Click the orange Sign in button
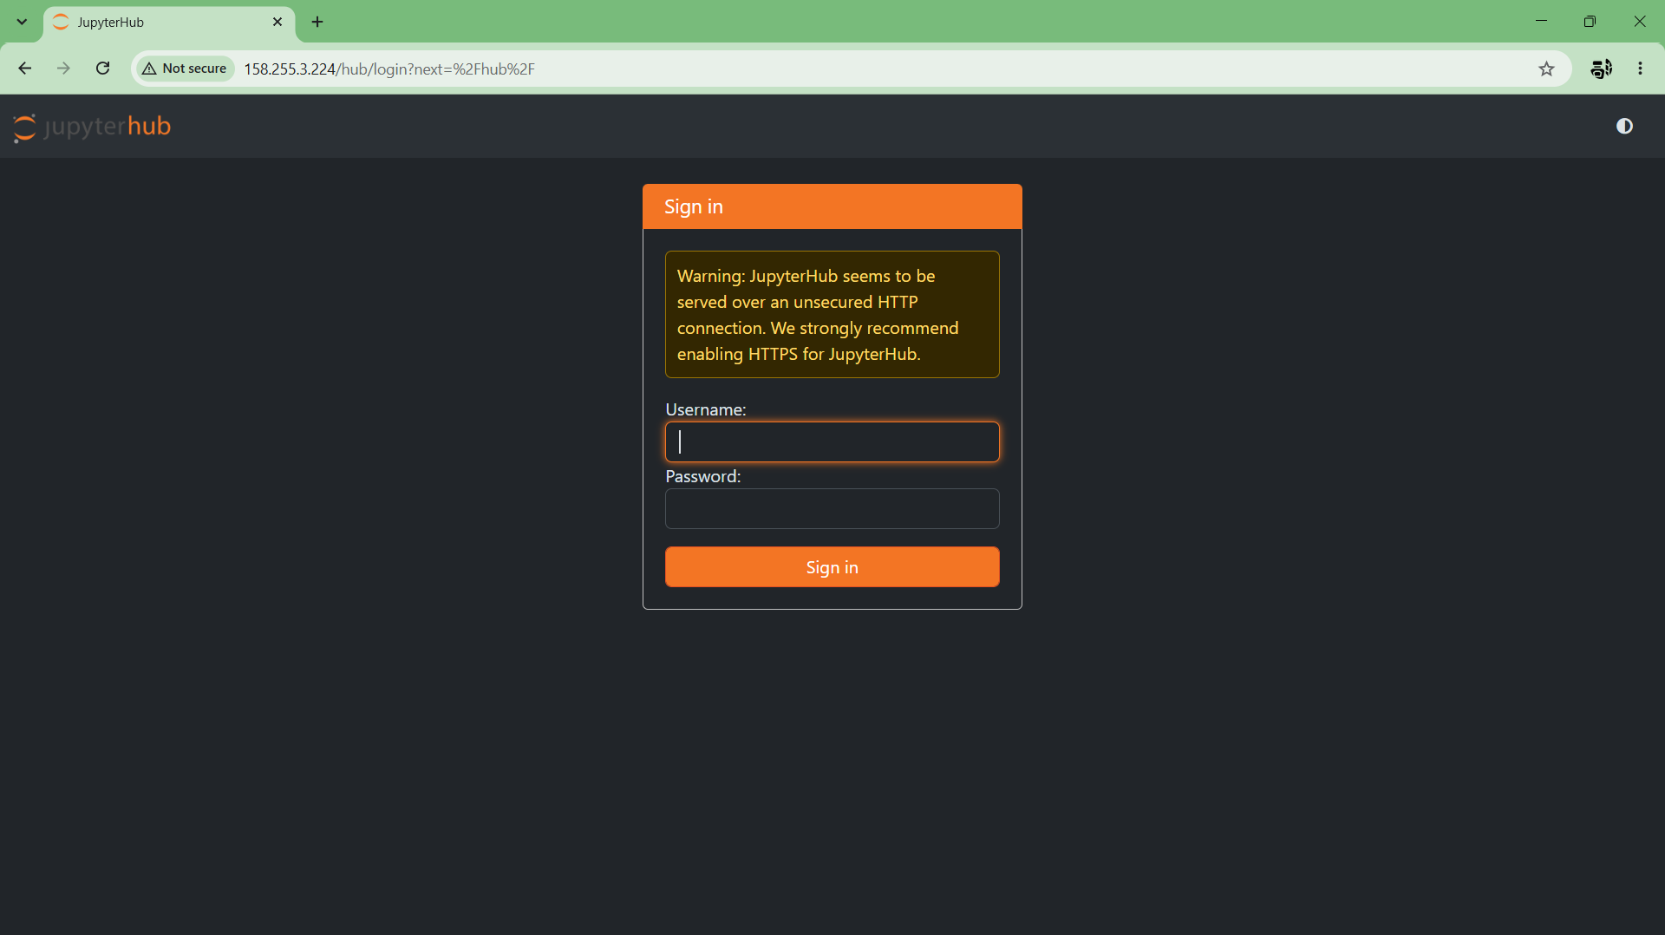1665x935 pixels. pos(832,567)
